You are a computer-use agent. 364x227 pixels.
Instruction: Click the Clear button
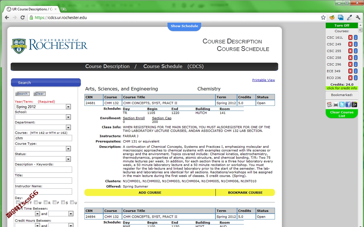pyautogui.click(x=40, y=94)
